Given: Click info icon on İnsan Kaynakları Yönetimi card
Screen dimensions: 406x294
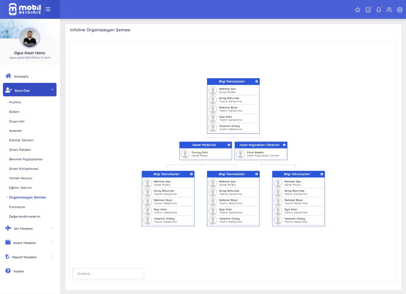Looking at the screenshot, I should 284,145.
